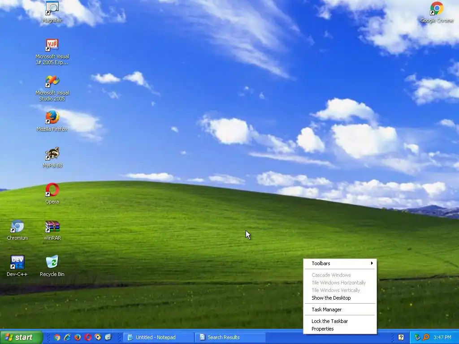
Task: Select the WinRAR desktop icon
Action: click(52, 230)
